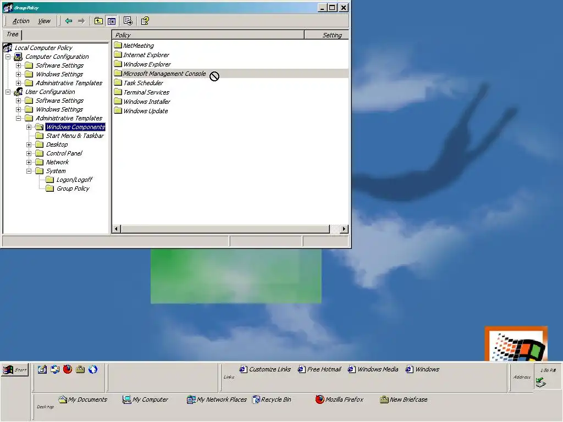Open the View menu
The height and width of the screenshot is (422, 563).
coord(44,21)
